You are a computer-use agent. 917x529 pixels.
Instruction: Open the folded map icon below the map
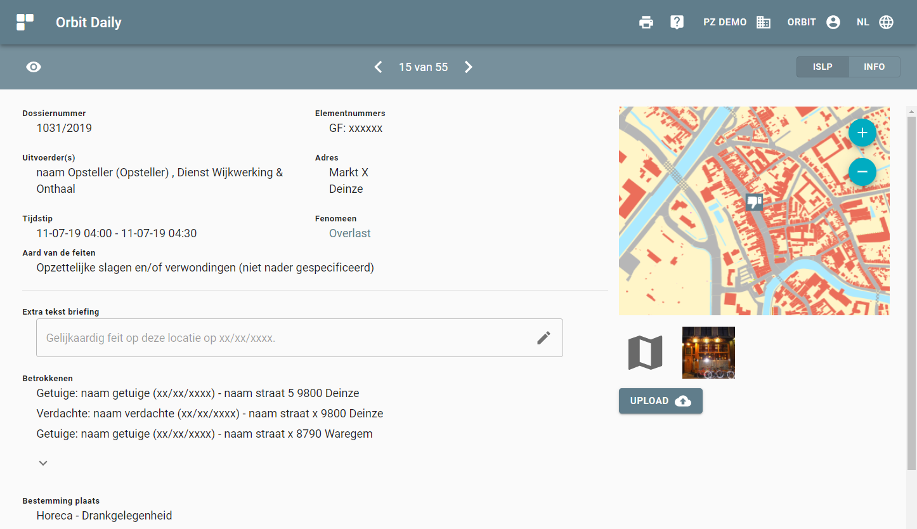(x=645, y=353)
